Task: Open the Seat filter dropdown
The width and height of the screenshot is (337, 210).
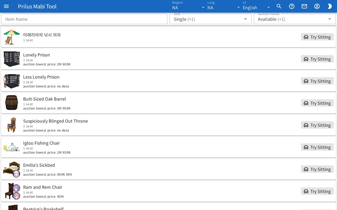Action: point(211,19)
